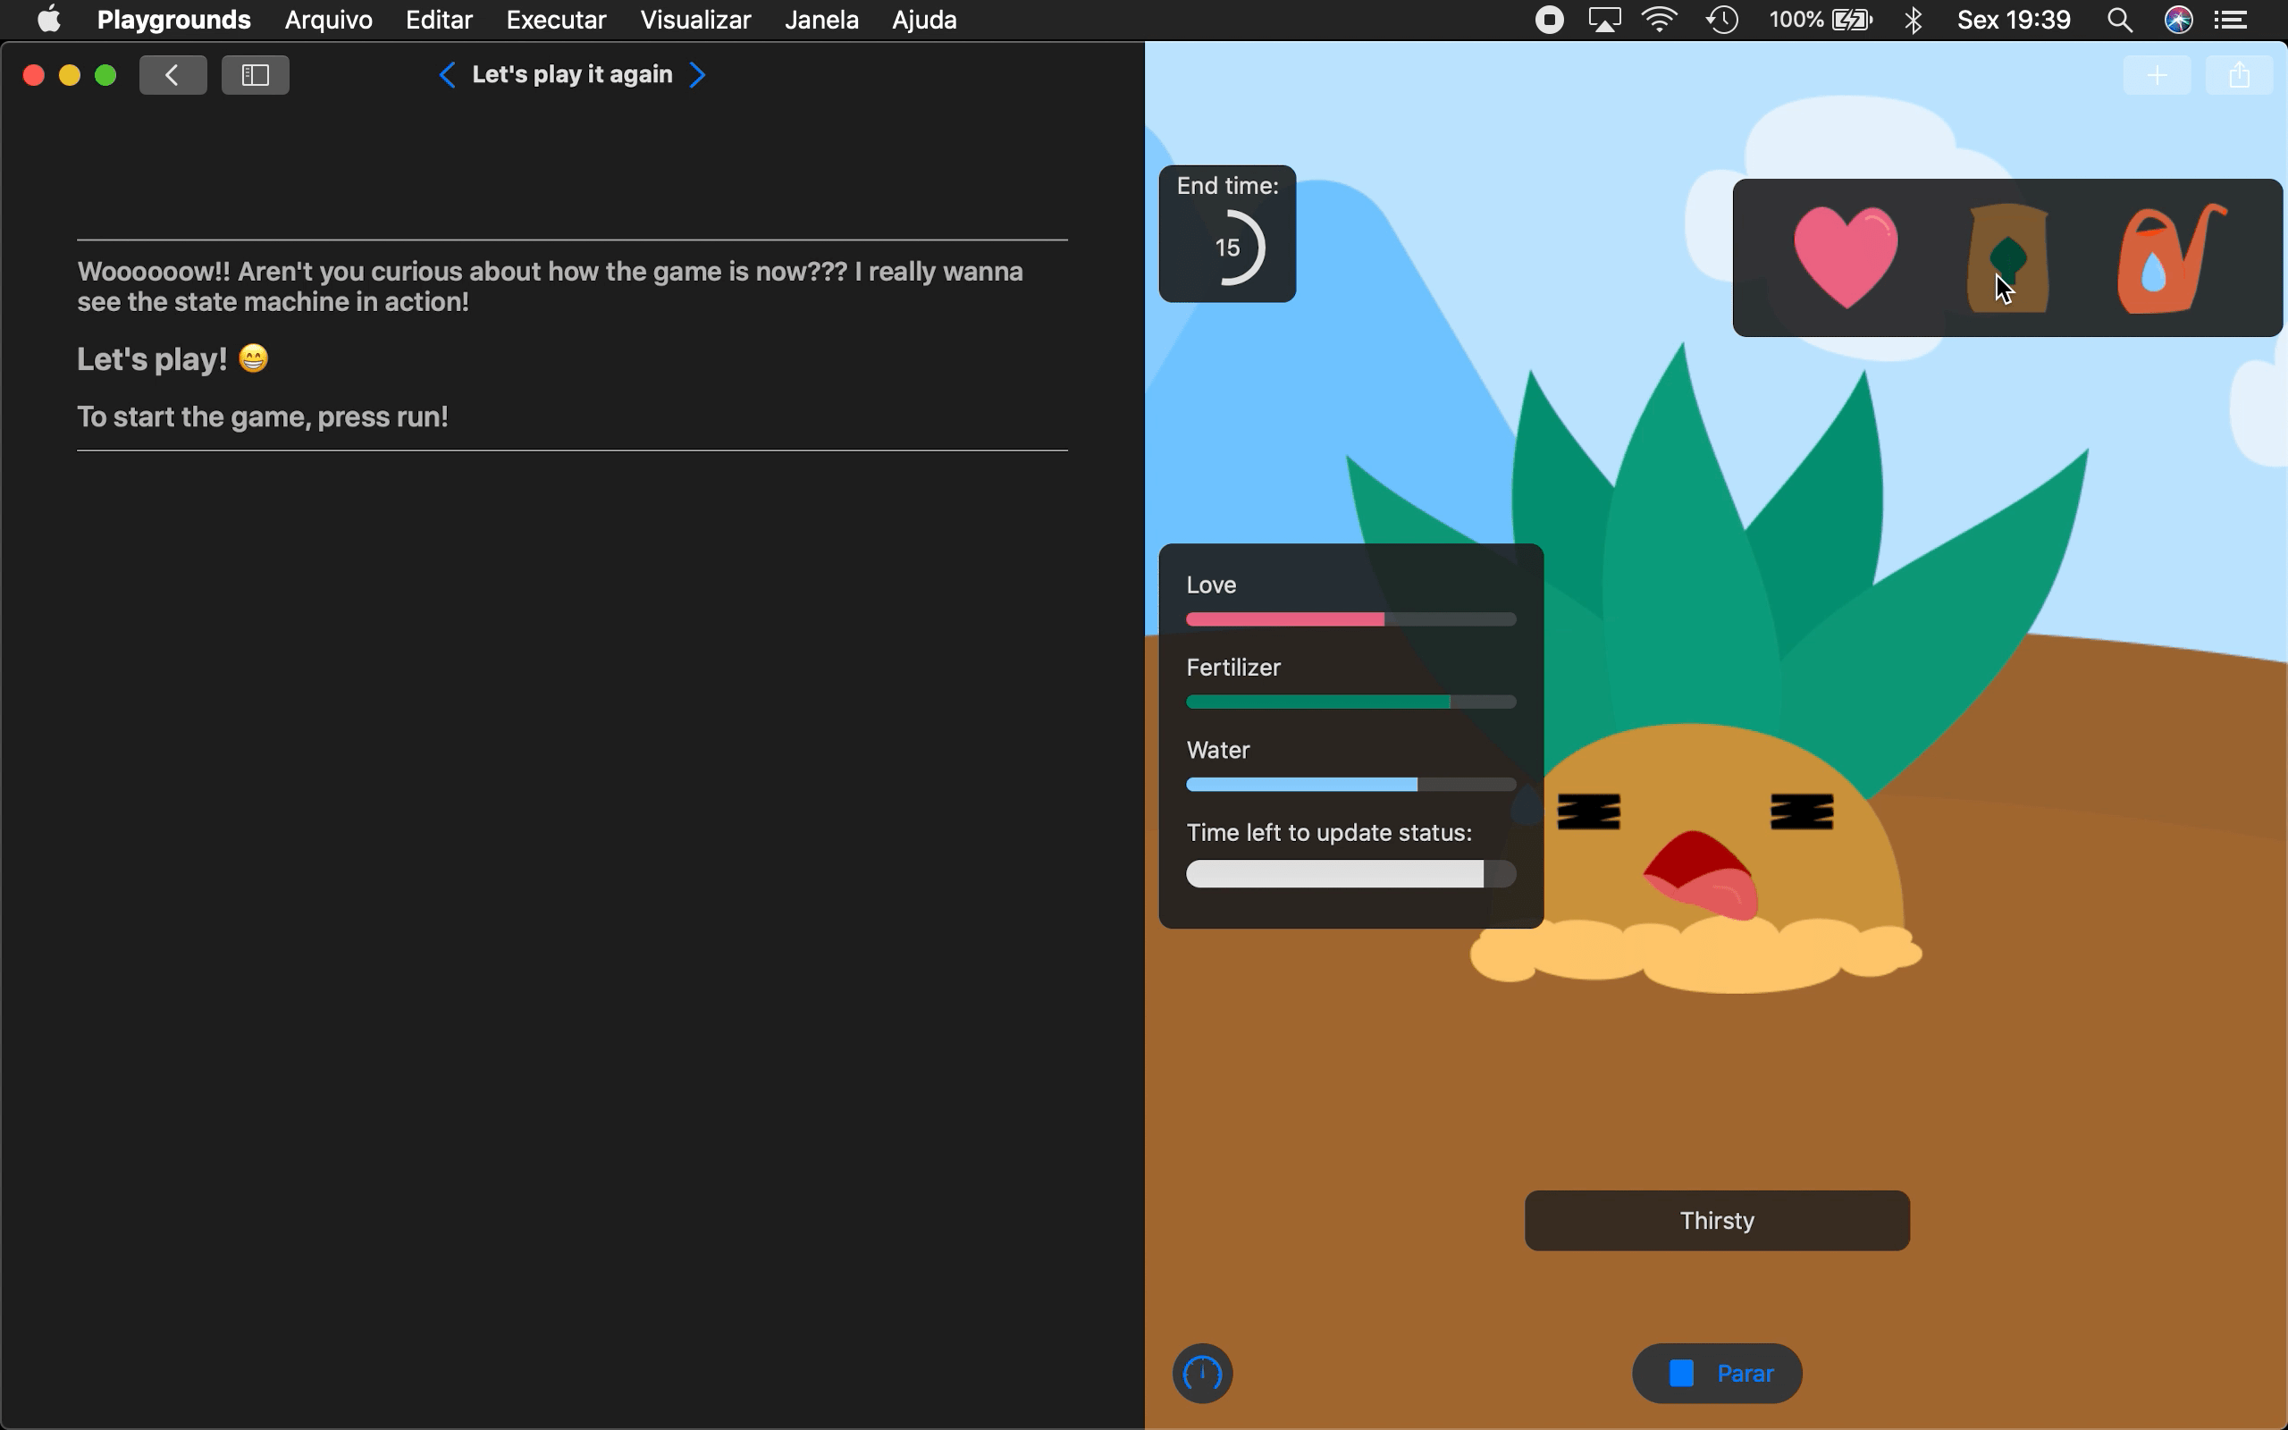
Task: Go to next page chevron
Action: 698,75
